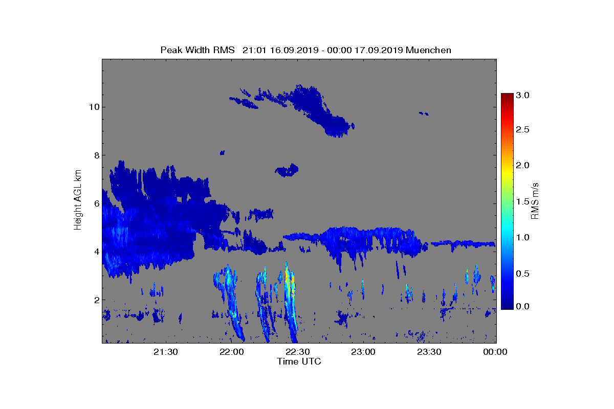Image resolution: width=614 pixels, height=409 pixels.
Task: Click the 'Time UTC' axis label
Action: (x=299, y=361)
